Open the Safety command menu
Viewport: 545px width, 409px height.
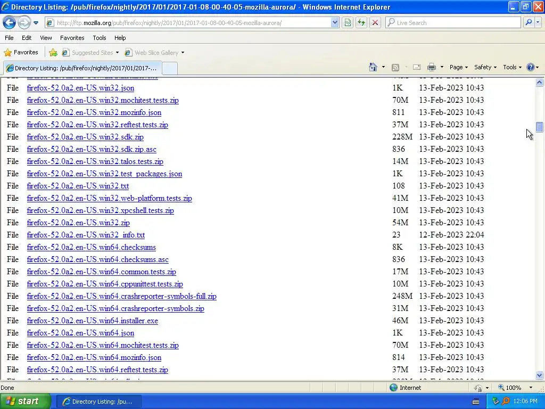[485, 67]
